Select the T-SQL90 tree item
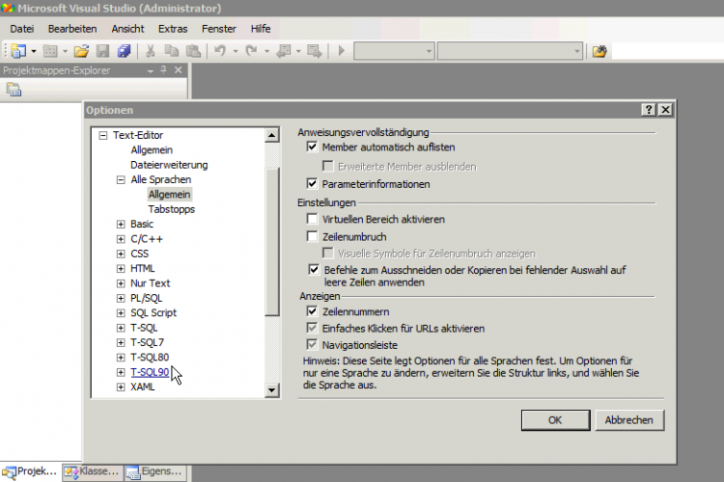This screenshot has height=482, width=724. point(150,372)
